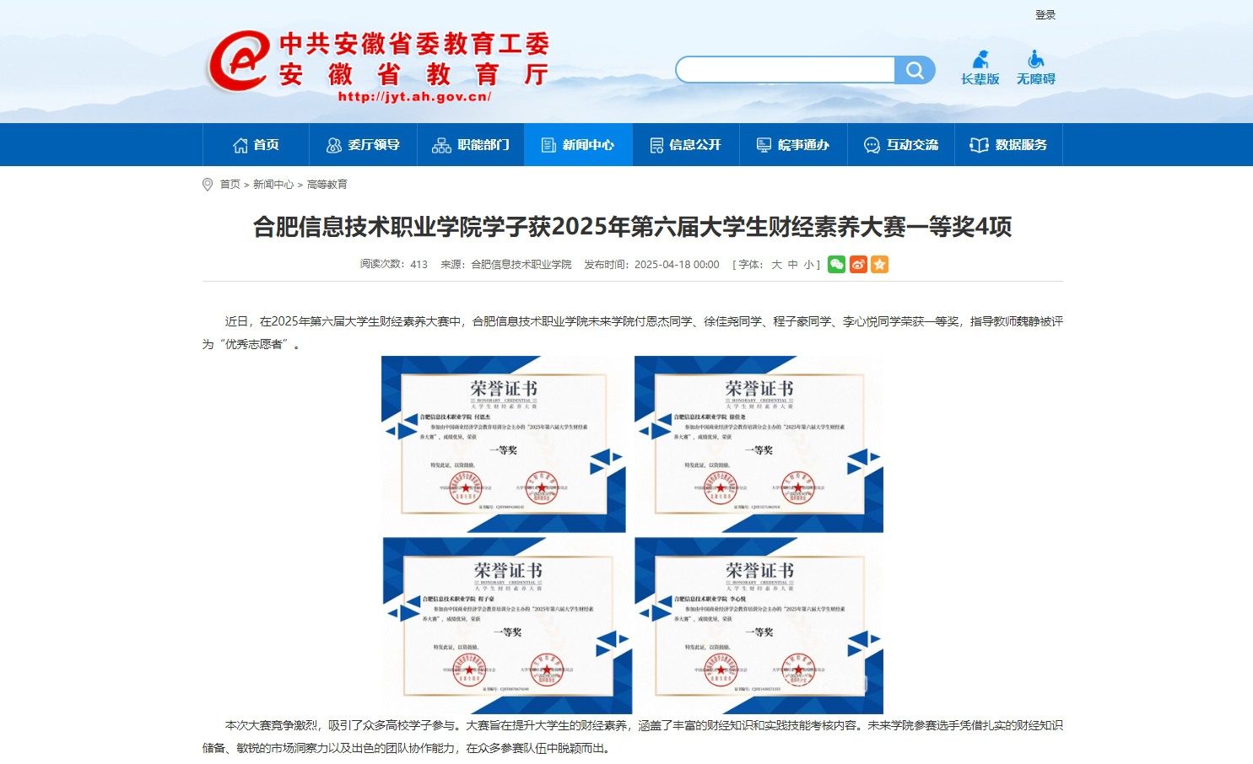The width and height of the screenshot is (1253, 764).
Task: Open the 互动交流 navigation tab
Action: pyautogui.click(x=901, y=144)
